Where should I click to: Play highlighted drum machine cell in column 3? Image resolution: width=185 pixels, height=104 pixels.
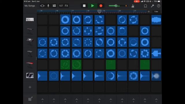[x=65, y=20]
